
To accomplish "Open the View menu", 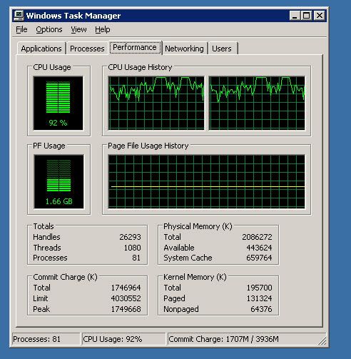I will click(x=78, y=29).
